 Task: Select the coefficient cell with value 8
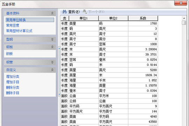143,39
